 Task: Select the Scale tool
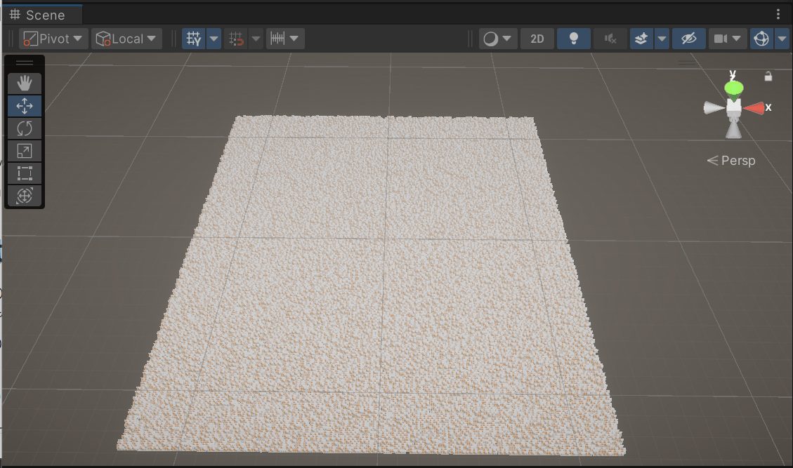[x=25, y=150]
